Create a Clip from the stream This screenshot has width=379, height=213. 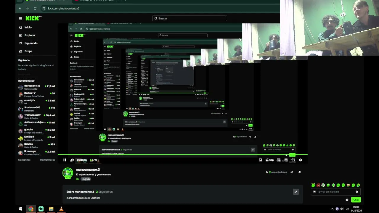pos(269,160)
